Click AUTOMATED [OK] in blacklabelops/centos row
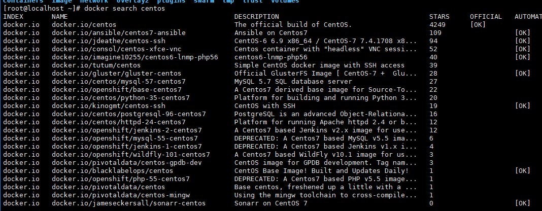 coord(522,170)
